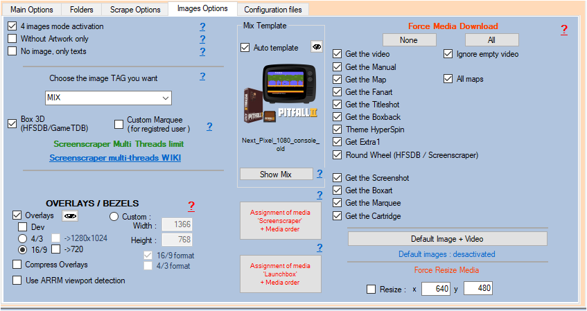
Task: Open help for Without Artwork only
Action: point(202,39)
